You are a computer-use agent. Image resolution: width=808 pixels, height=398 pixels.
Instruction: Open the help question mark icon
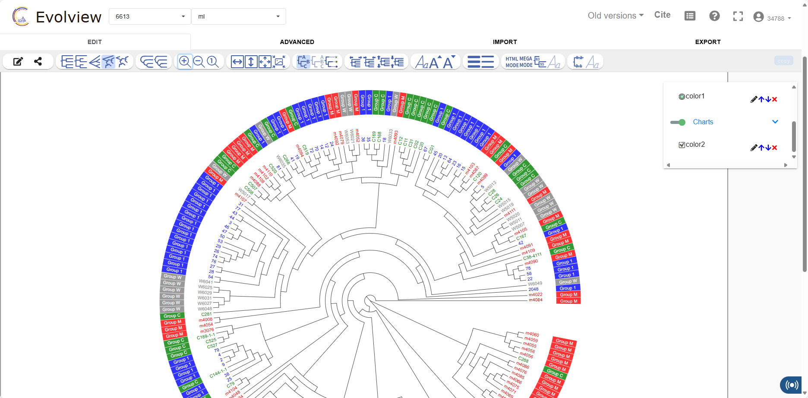(x=714, y=16)
